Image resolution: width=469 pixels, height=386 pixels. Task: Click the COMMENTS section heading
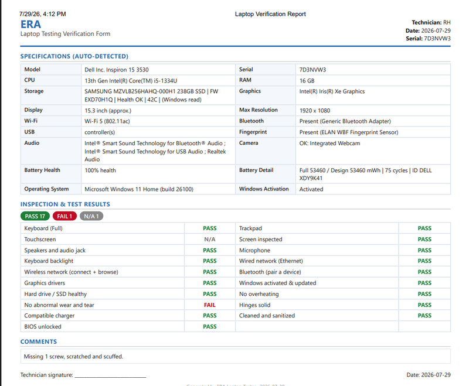click(39, 341)
